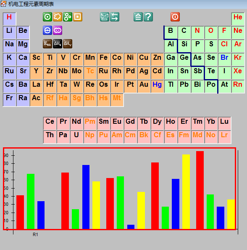Screen dimensions: 247x250
Task: Select the H hydrogen element cell
Action: [x=9, y=19]
